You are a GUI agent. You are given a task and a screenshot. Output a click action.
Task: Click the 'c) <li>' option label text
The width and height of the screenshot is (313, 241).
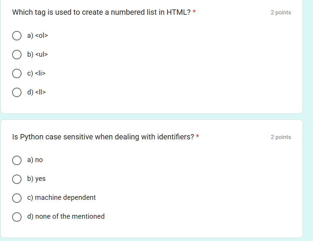[x=36, y=73]
